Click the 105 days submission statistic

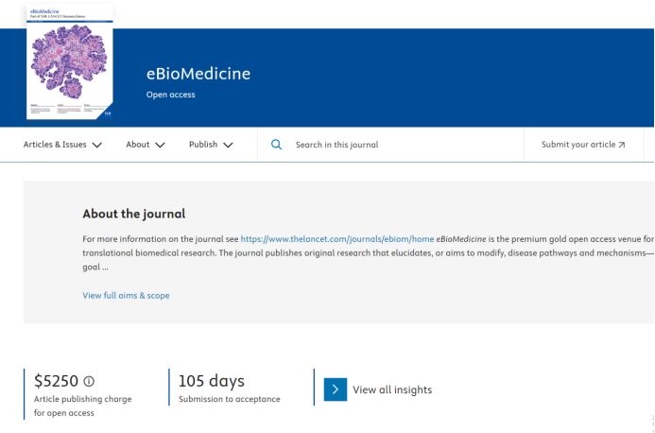212,381
